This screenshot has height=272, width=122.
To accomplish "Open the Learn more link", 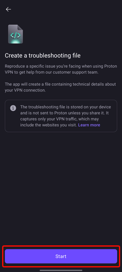I will point(89,125).
